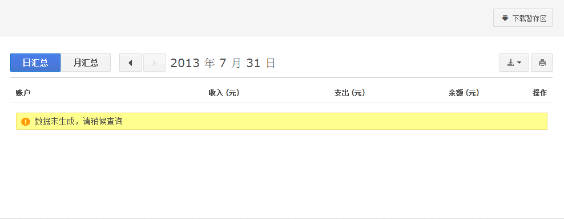
Task: Click the 操作 column header
Action: point(539,93)
